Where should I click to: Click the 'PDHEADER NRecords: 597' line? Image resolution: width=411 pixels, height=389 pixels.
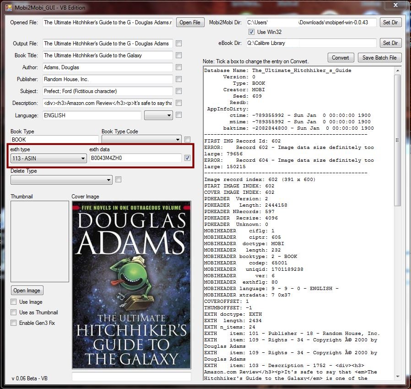[x=239, y=212]
